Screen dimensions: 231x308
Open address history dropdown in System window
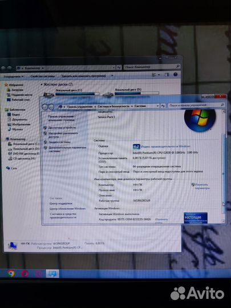[158, 106]
